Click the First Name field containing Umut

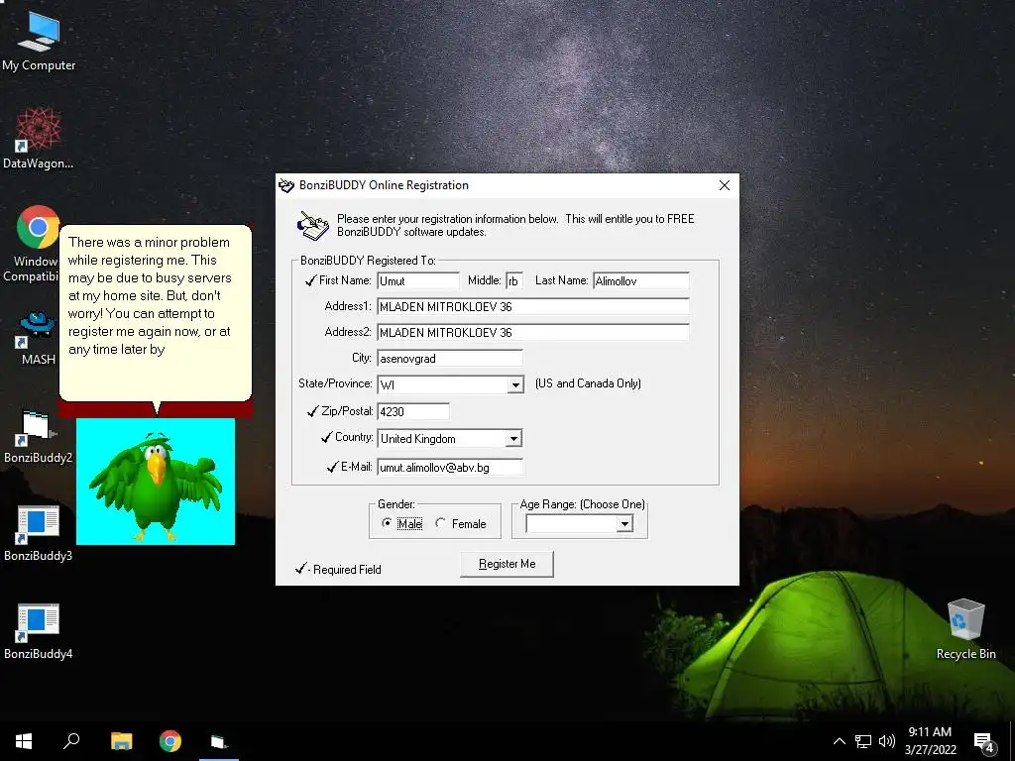418,280
